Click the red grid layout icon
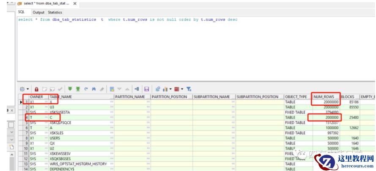Viewport: 376px width, 171px height. pyautogui.click(x=177, y=89)
